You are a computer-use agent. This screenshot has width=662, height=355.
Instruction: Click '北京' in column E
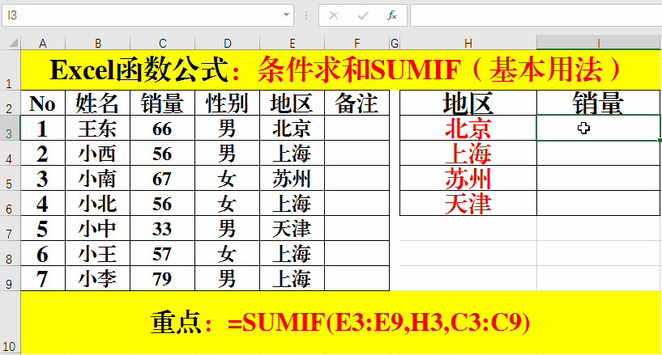pos(293,128)
